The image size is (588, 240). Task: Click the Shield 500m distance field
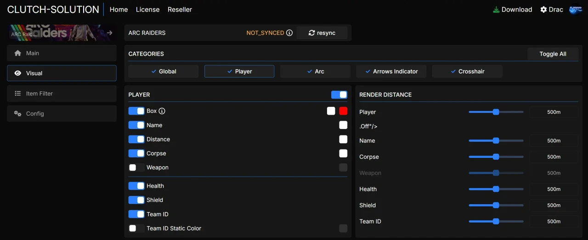[554, 205]
